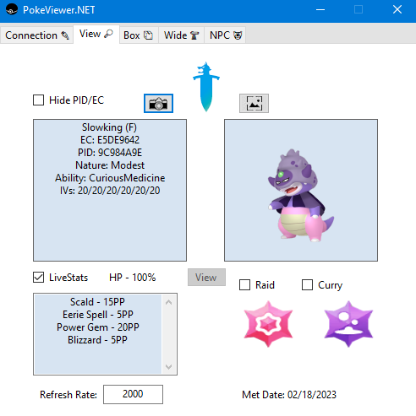
Task: Switch to the Connection tab
Action: pyautogui.click(x=37, y=35)
